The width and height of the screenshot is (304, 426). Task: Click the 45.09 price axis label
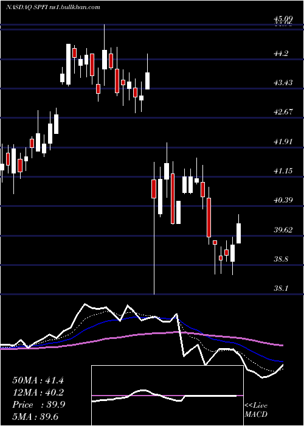pyautogui.click(x=283, y=19)
